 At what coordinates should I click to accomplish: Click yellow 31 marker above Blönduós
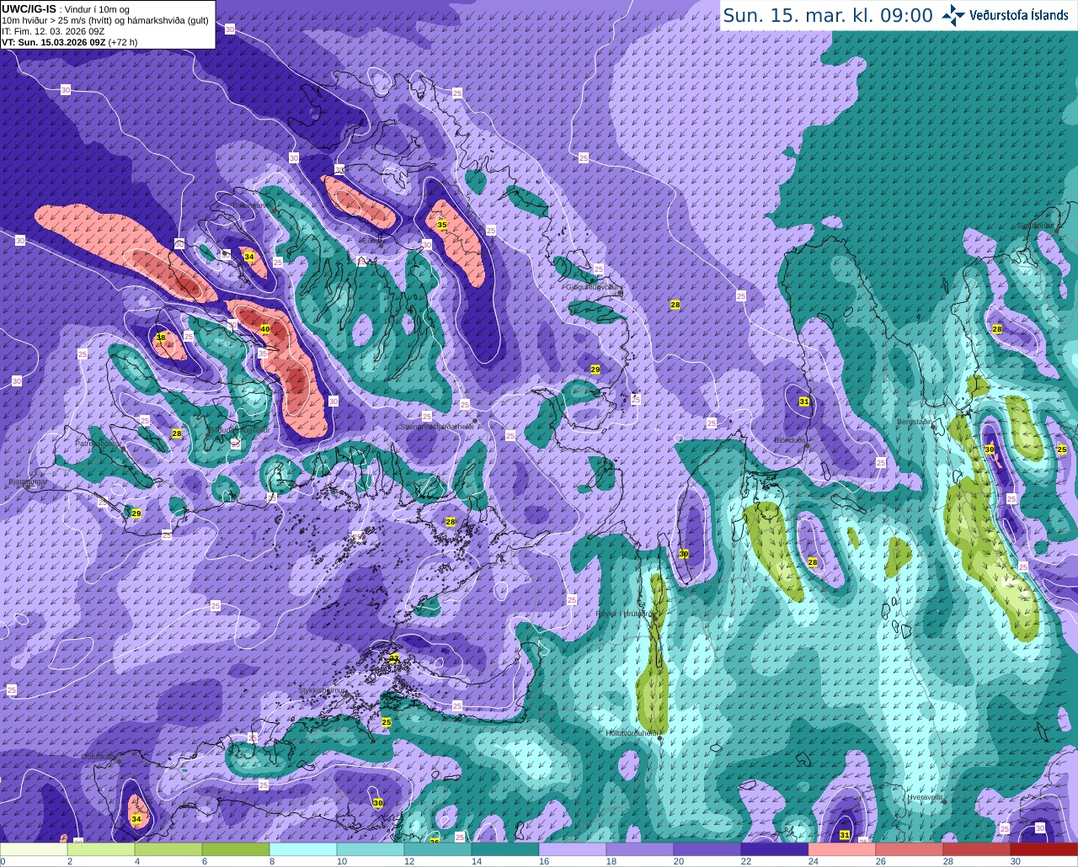804,402
